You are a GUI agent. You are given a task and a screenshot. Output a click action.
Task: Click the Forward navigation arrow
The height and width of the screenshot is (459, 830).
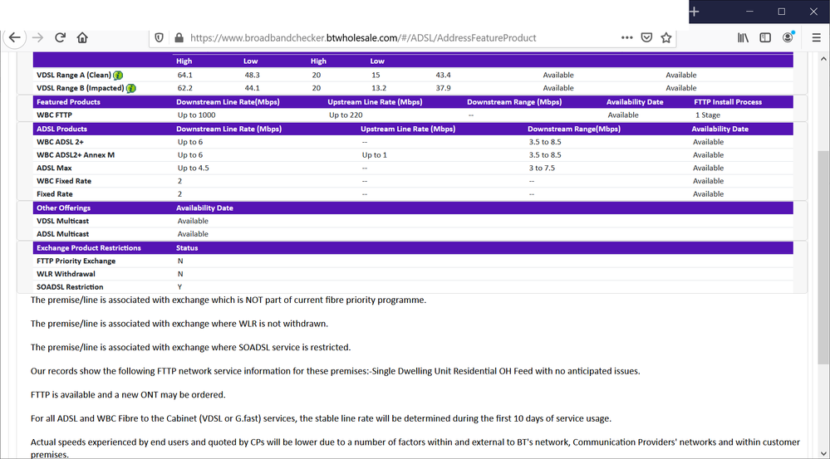click(37, 38)
